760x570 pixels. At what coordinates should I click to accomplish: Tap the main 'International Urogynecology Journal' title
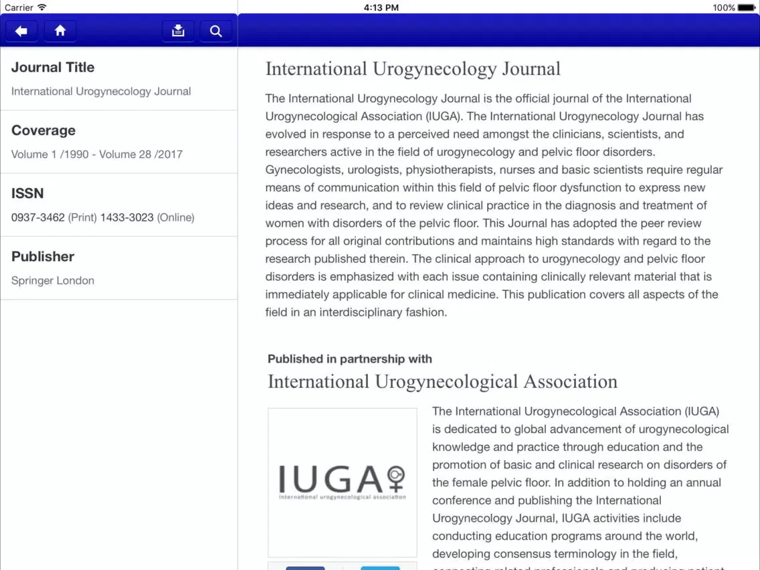(x=413, y=69)
